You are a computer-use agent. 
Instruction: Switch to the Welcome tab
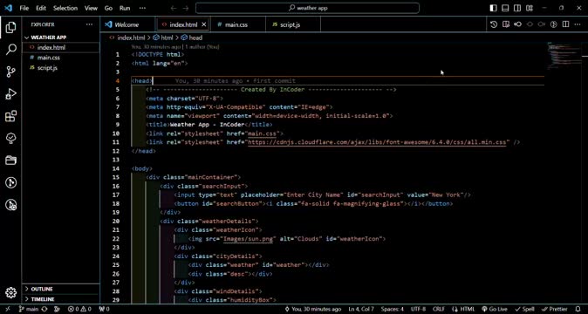click(127, 24)
